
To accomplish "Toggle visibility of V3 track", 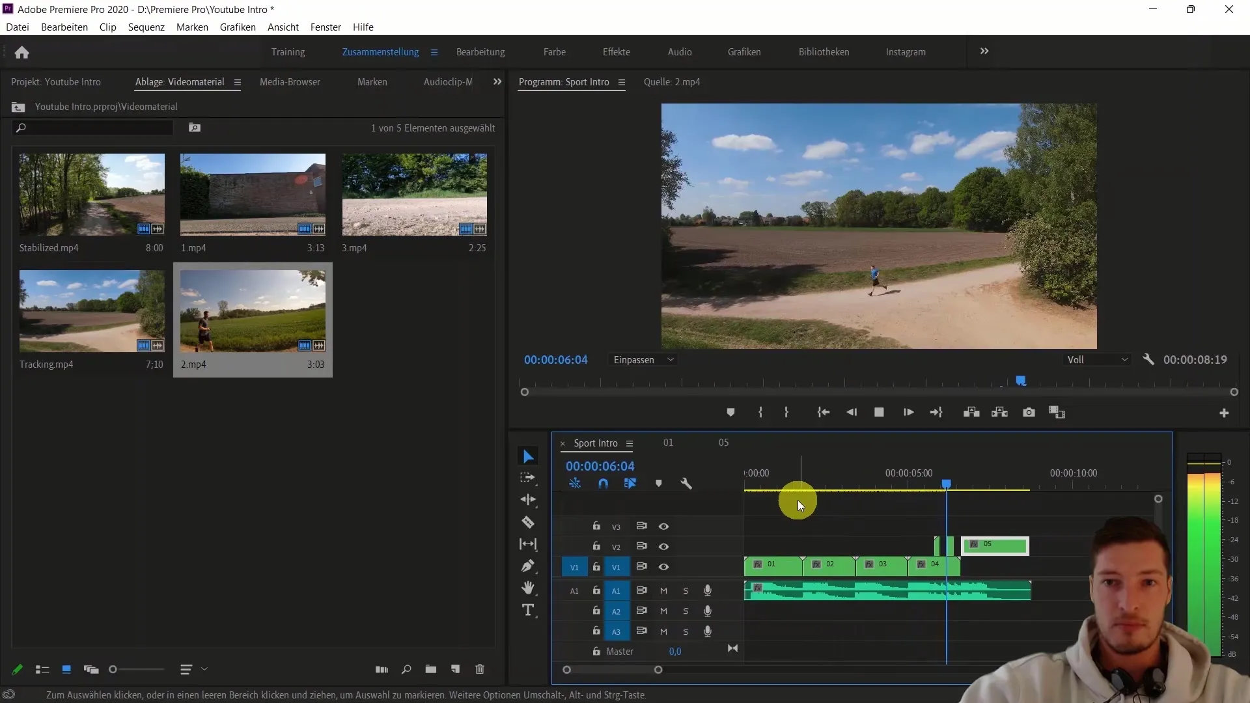I will (663, 526).
